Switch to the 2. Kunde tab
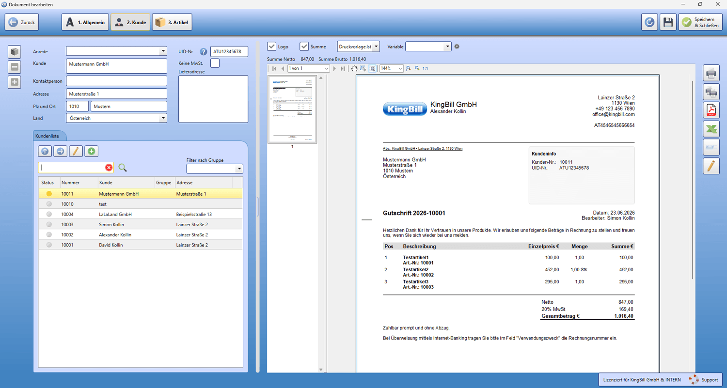 click(130, 22)
